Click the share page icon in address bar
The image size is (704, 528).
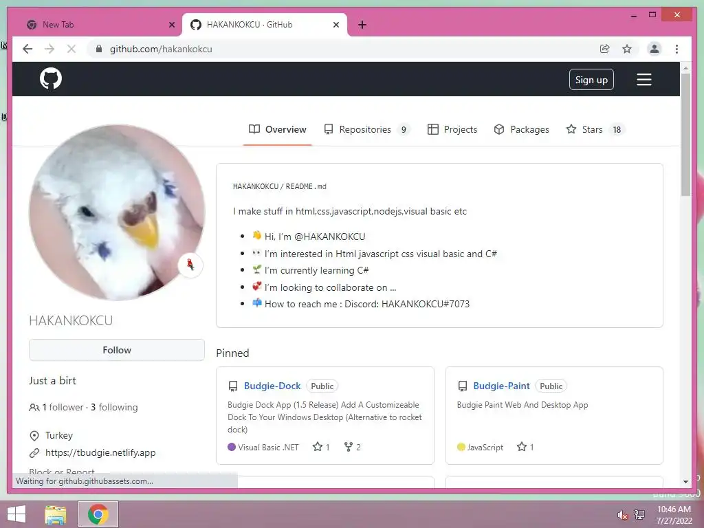click(604, 49)
